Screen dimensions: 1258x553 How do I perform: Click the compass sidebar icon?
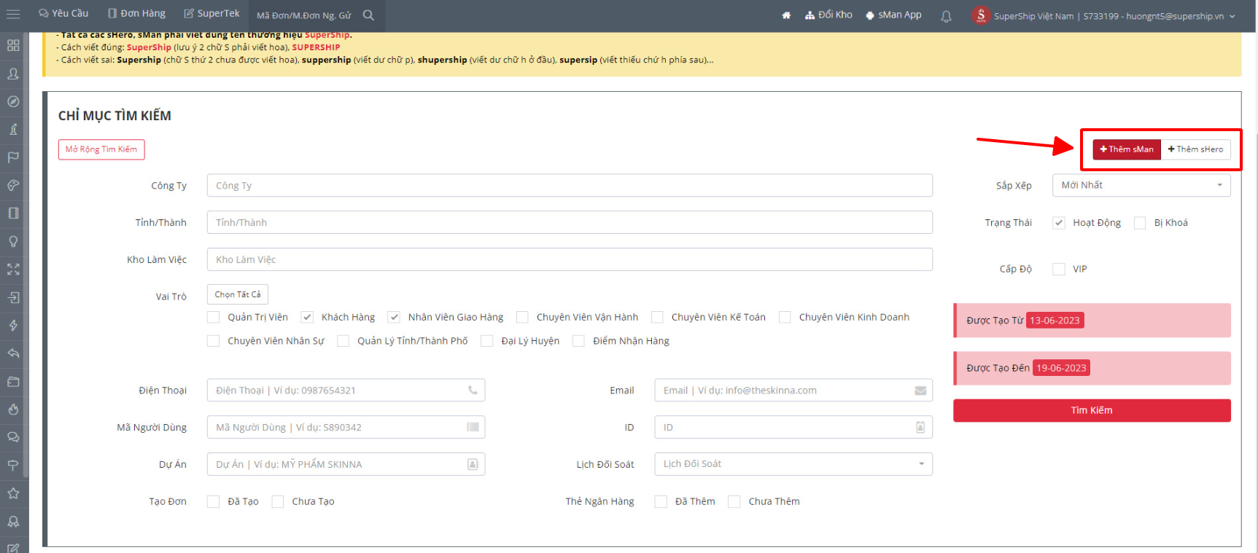click(x=13, y=101)
